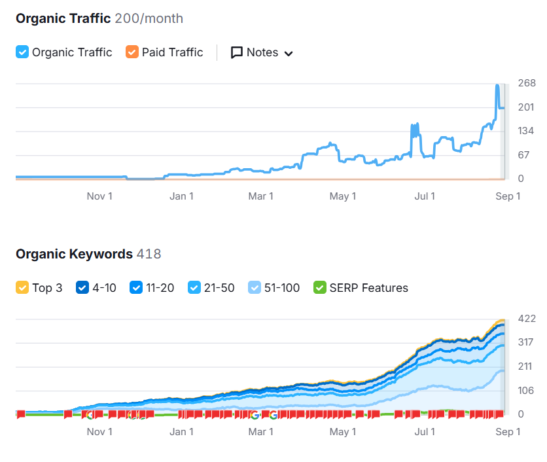Image resolution: width=547 pixels, height=462 pixels.
Task: Click the Google update icon just before Mar 1
Action: [255, 415]
